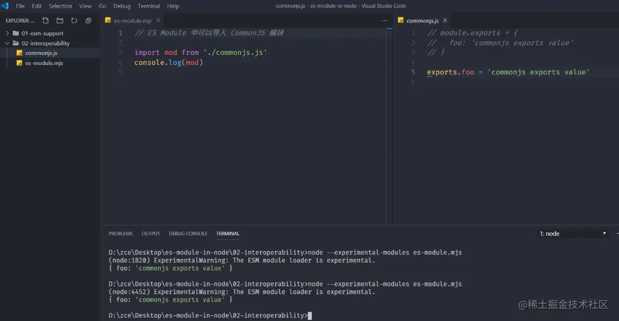Image resolution: width=619 pixels, height=321 pixels.
Task: Click the JS icon beside es-module.mjs in tree
Action: pos(19,63)
